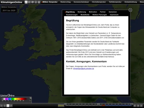The height and width of the screenshot is (108, 144).
Task: Open the Weitere Planungen tab
Action: pyautogui.click(x=100, y=15)
